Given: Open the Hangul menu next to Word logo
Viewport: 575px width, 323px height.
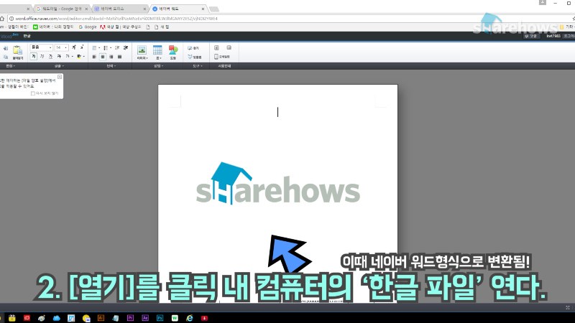Looking at the screenshot, I should coord(27,36).
